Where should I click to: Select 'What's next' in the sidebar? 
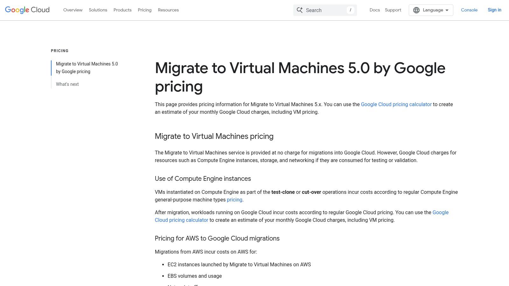[x=67, y=84]
